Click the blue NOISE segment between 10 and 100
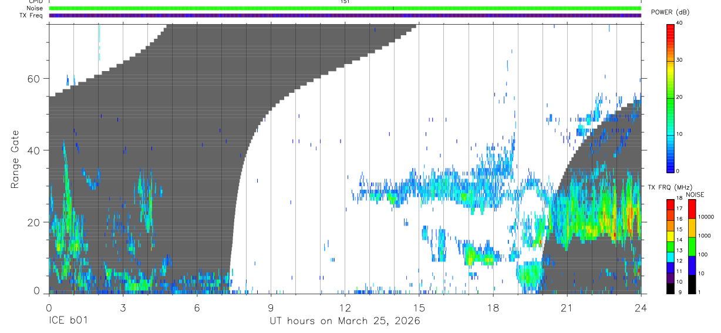Image resolution: width=721 pixels, height=333 pixels. (x=692, y=265)
